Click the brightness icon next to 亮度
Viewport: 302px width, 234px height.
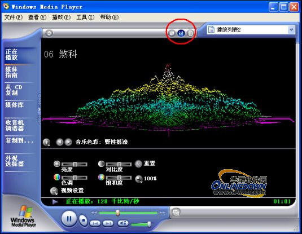pos(57,164)
